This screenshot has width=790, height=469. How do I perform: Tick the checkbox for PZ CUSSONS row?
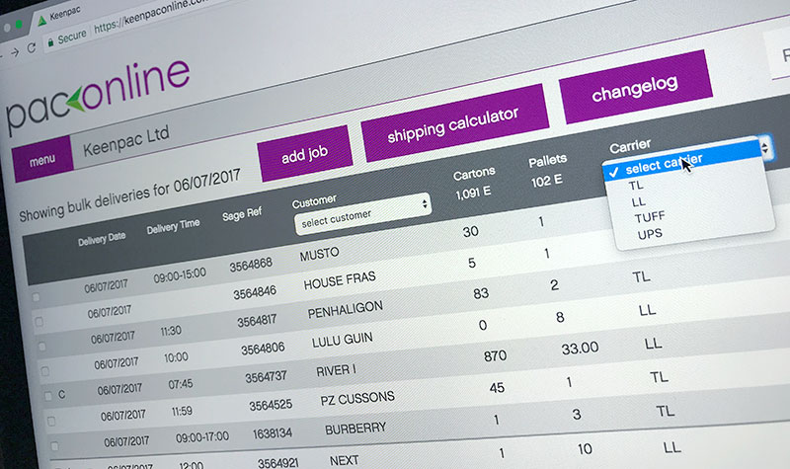coord(51,422)
